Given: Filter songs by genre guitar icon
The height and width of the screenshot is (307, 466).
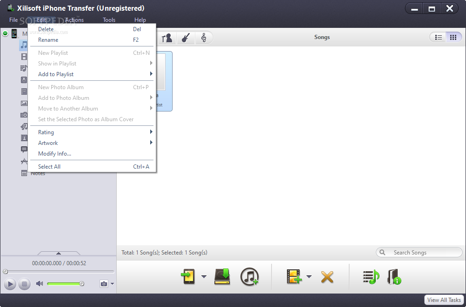Looking at the screenshot, I should click(x=186, y=38).
